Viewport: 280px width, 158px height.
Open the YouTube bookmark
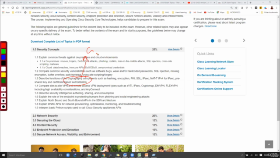pyautogui.click(x=209, y=13)
